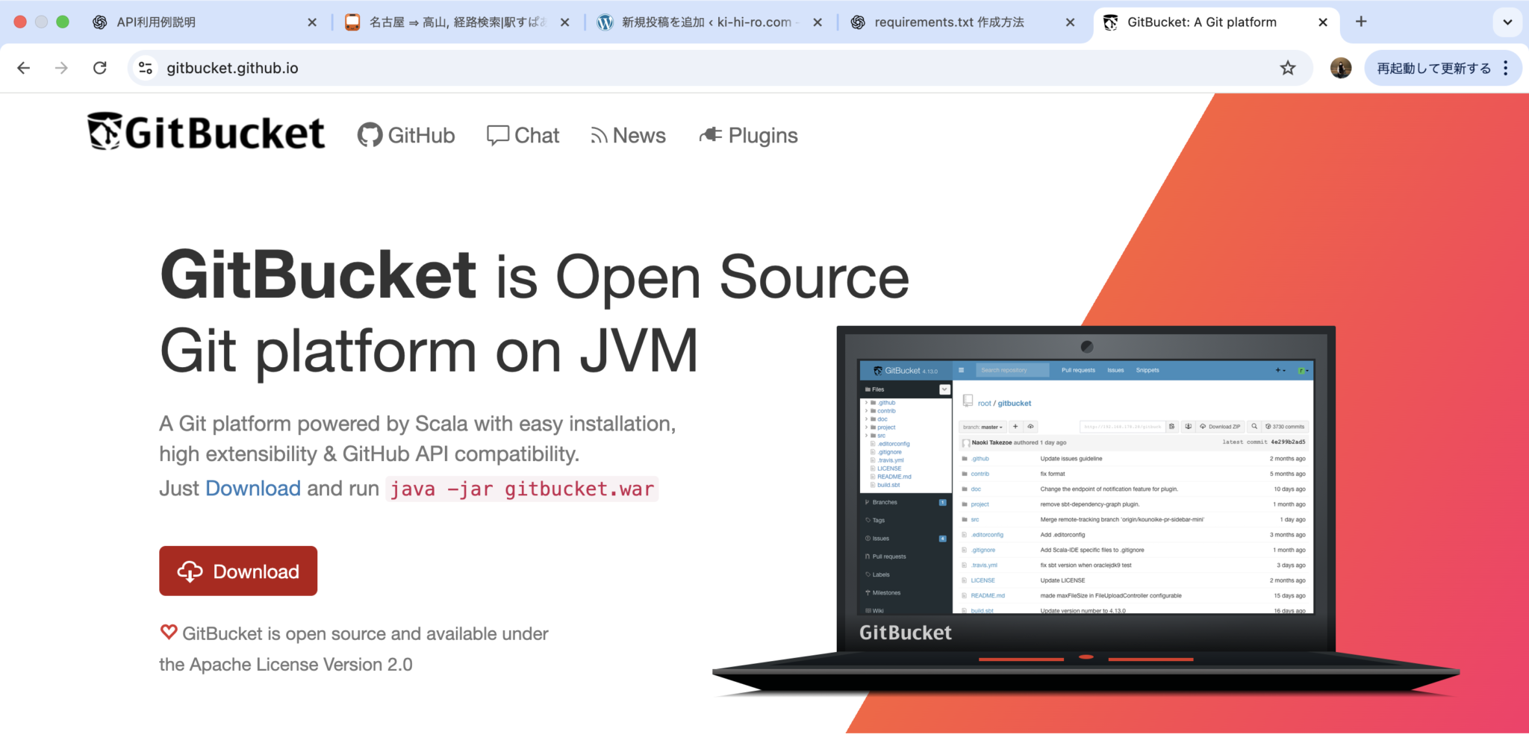Click the download arrow icon left of Download ZIP

click(x=1188, y=427)
